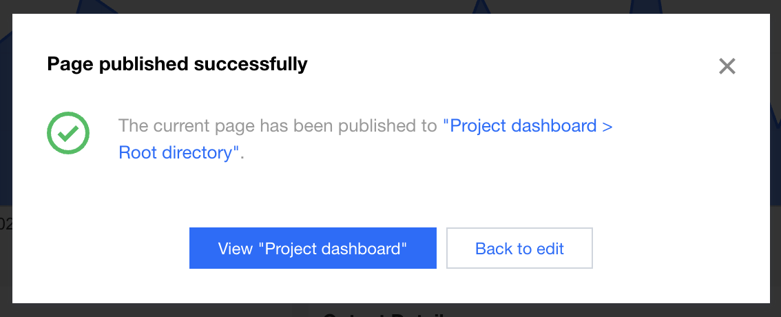
Task: Click the dark backdrop strip below the dialog
Action: 172,310
